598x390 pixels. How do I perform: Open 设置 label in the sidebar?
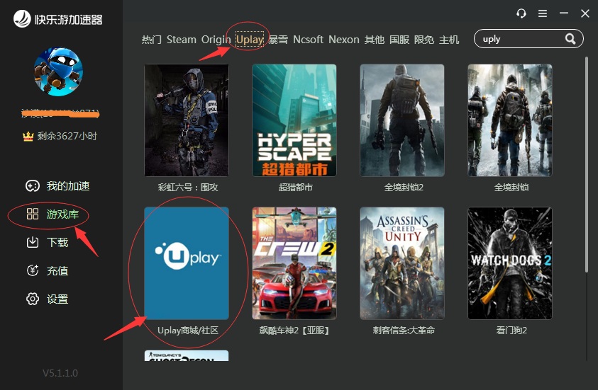tap(57, 299)
